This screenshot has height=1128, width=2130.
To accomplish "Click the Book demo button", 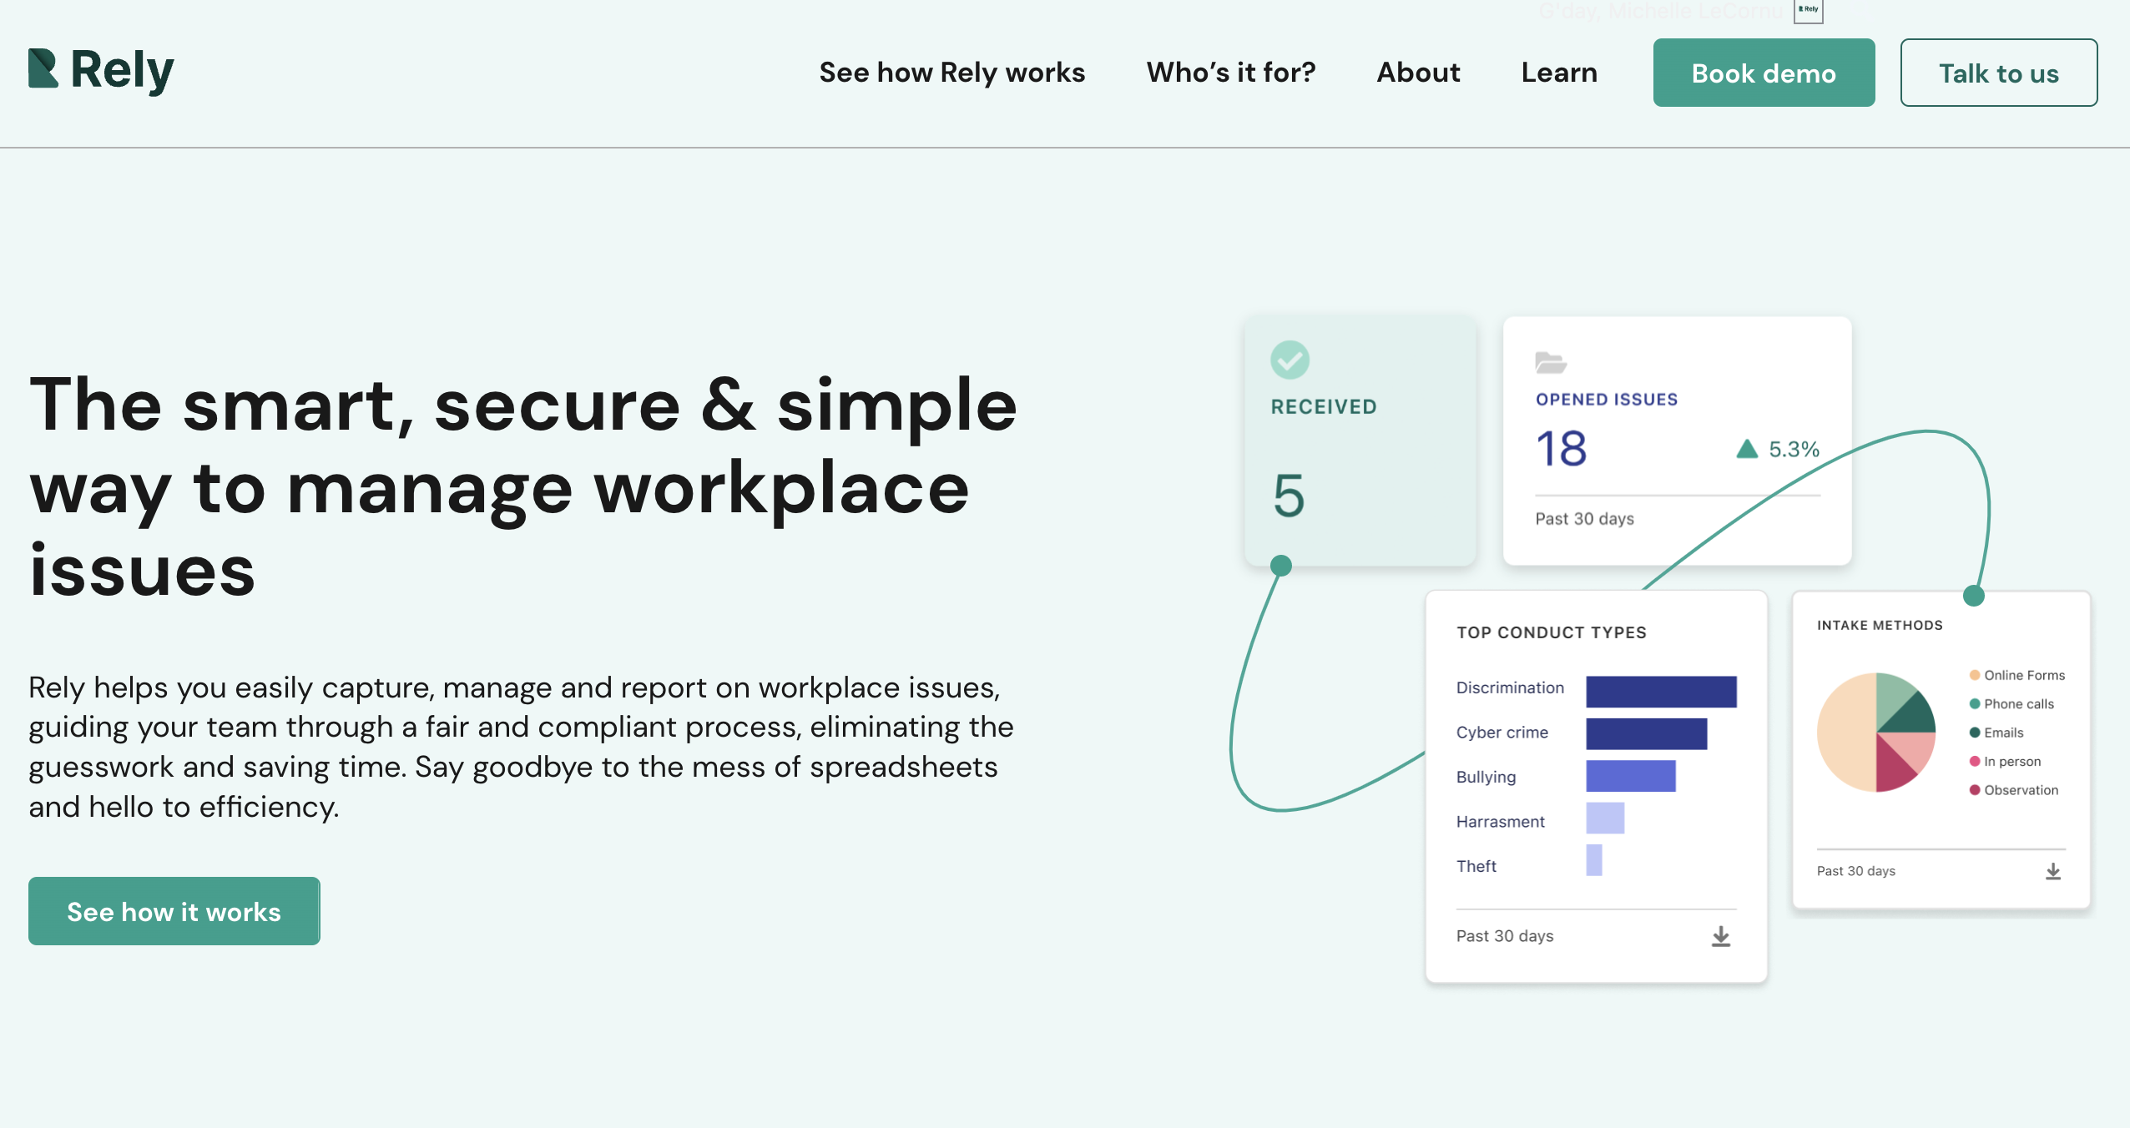I will [1763, 73].
